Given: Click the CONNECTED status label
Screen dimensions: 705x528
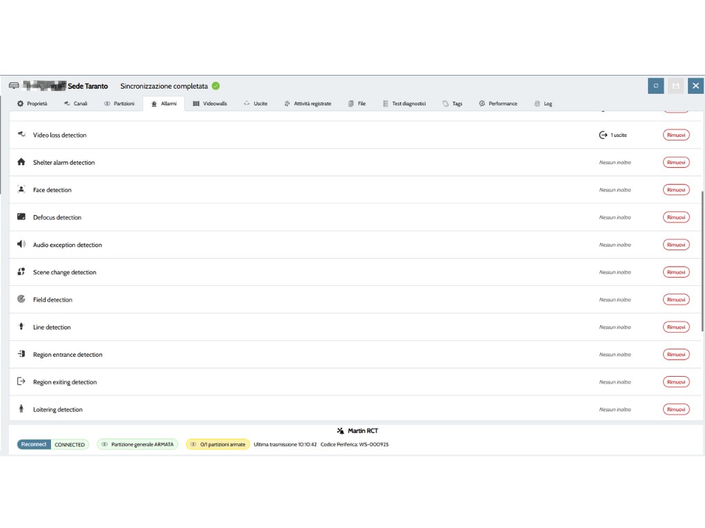Looking at the screenshot, I should [x=70, y=445].
